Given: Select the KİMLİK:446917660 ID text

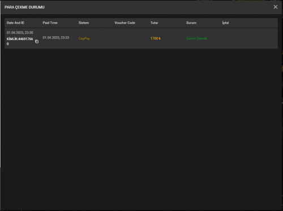Looking at the screenshot, I should [20, 41].
